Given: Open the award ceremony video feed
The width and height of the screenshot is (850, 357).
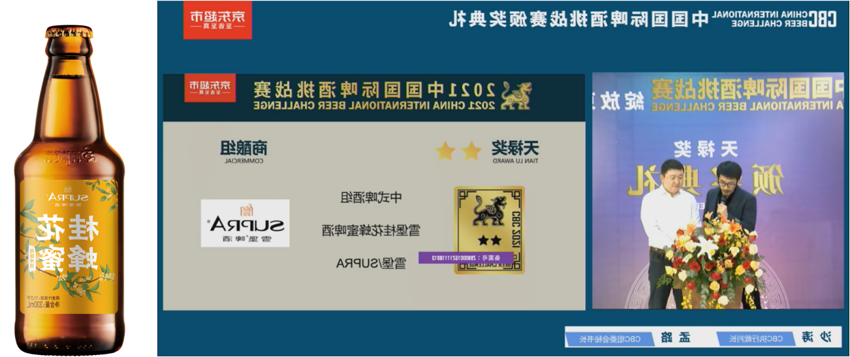Looking at the screenshot, I should click(717, 190).
